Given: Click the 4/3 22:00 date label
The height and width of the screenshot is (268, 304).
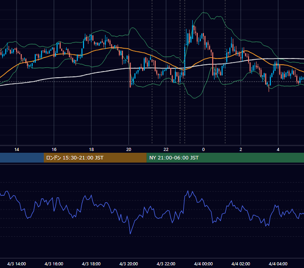Looking at the screenshot, I should click(166, 264).
